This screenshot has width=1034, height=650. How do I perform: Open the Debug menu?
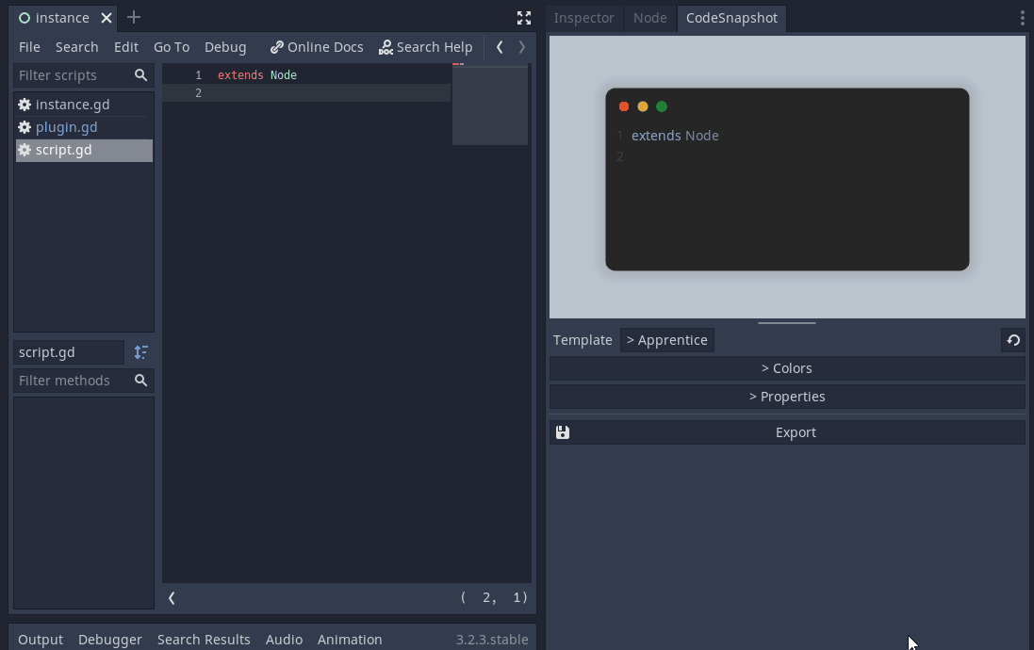225,46
